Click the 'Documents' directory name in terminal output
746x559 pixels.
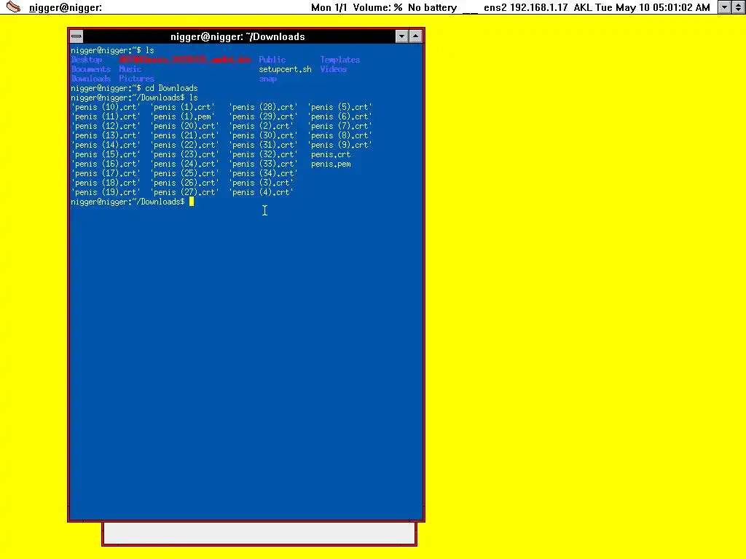(x=90, y=69)
